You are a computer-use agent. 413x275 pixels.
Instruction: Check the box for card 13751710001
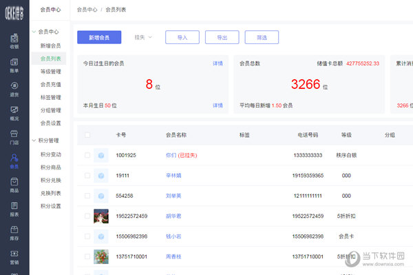coord(87,257)
